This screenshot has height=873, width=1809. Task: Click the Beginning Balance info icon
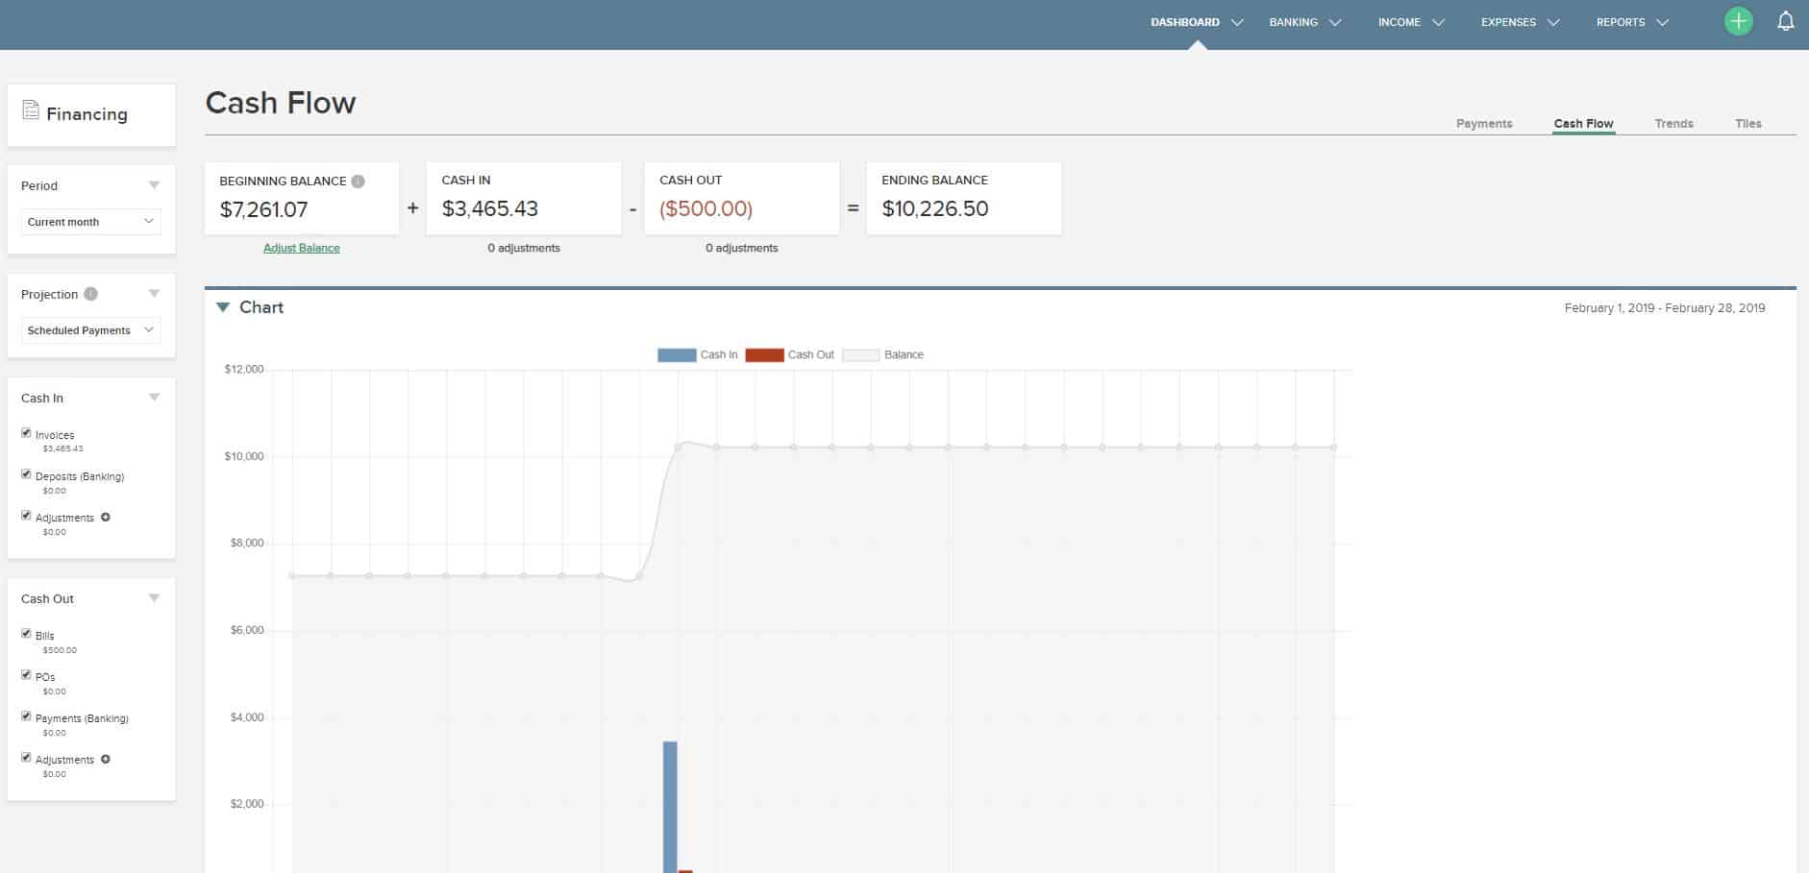coord(358,181)
